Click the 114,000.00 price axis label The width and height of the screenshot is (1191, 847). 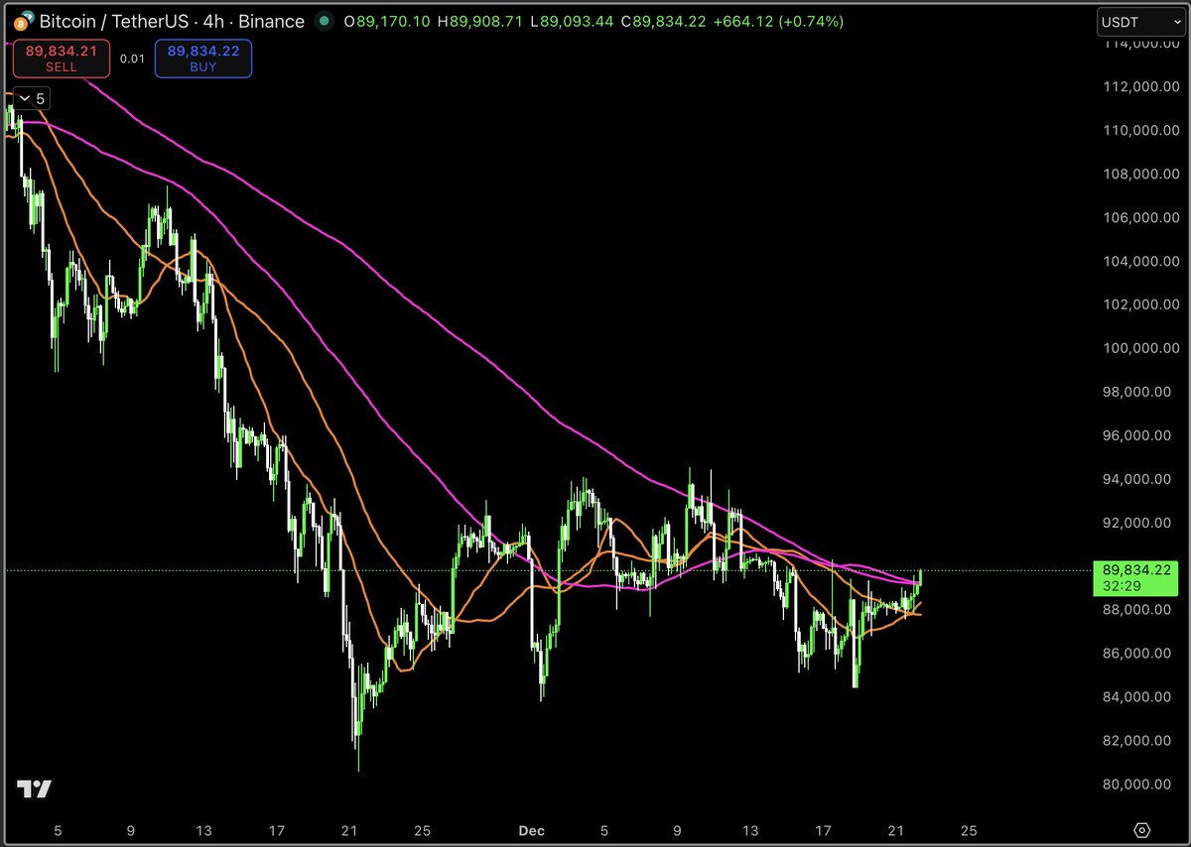click(1140, 44)
